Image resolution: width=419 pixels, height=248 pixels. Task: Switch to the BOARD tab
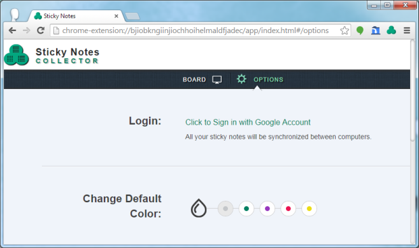pyautogui.click(x=194, y=79)
